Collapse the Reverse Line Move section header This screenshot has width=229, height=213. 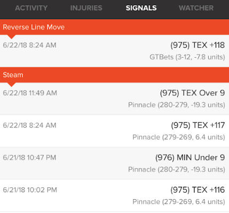114,27
